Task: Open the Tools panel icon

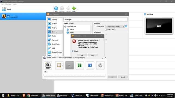Action: point(4,9)
